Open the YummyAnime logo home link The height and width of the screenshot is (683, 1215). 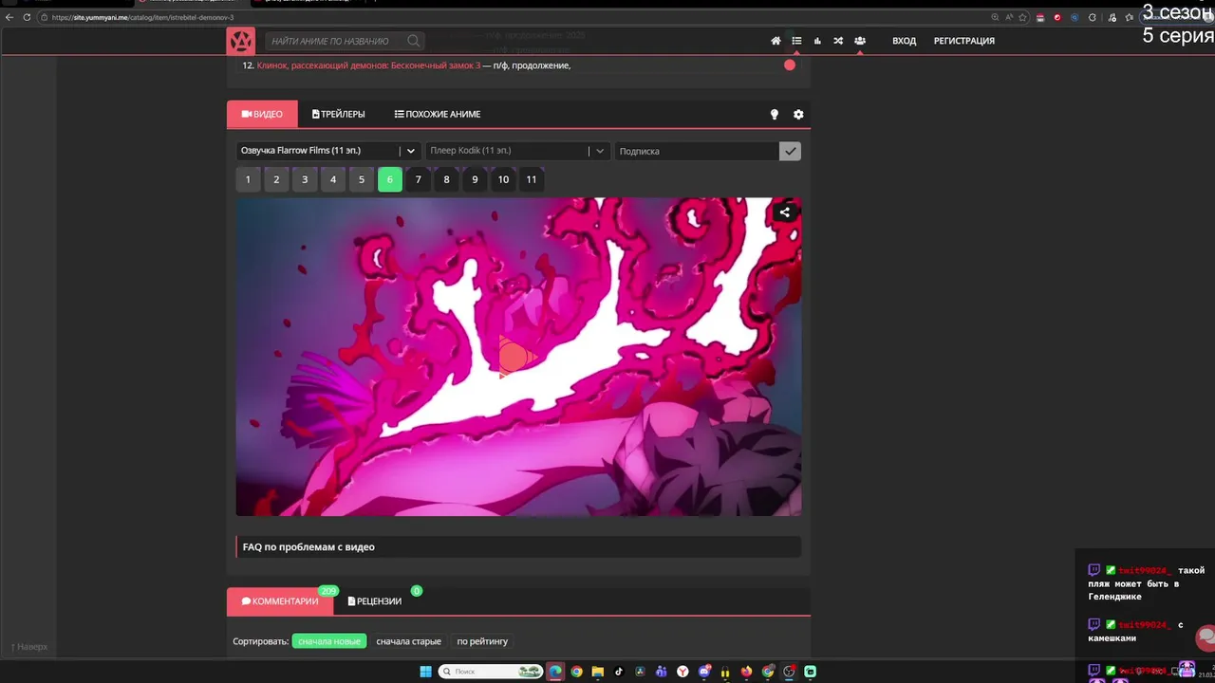pyautogui.click(x=241, y=41)
